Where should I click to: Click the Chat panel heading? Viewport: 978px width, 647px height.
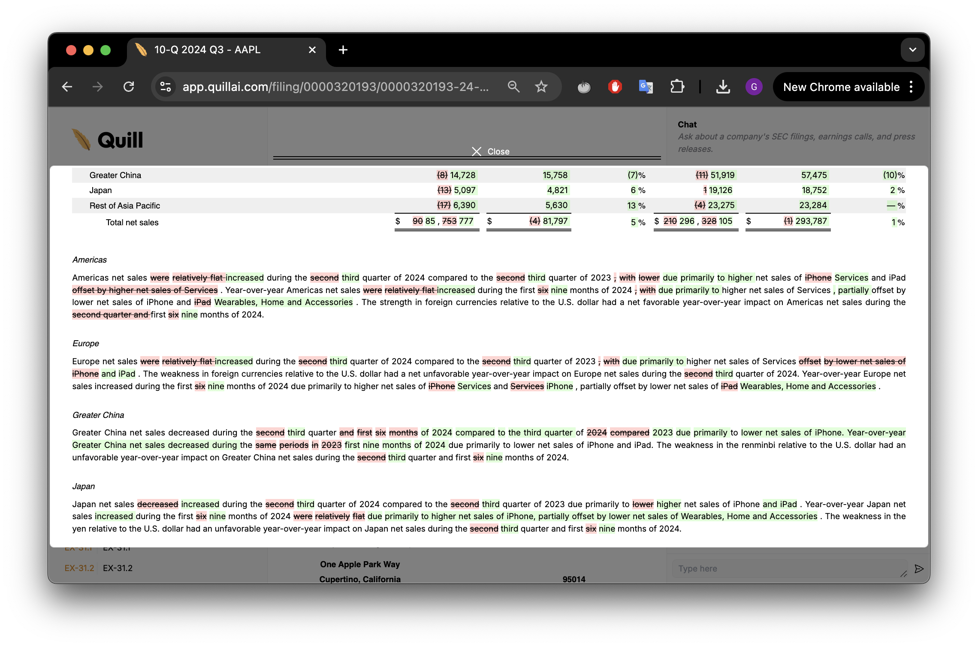pyautogui.click(x=687, y=124)
